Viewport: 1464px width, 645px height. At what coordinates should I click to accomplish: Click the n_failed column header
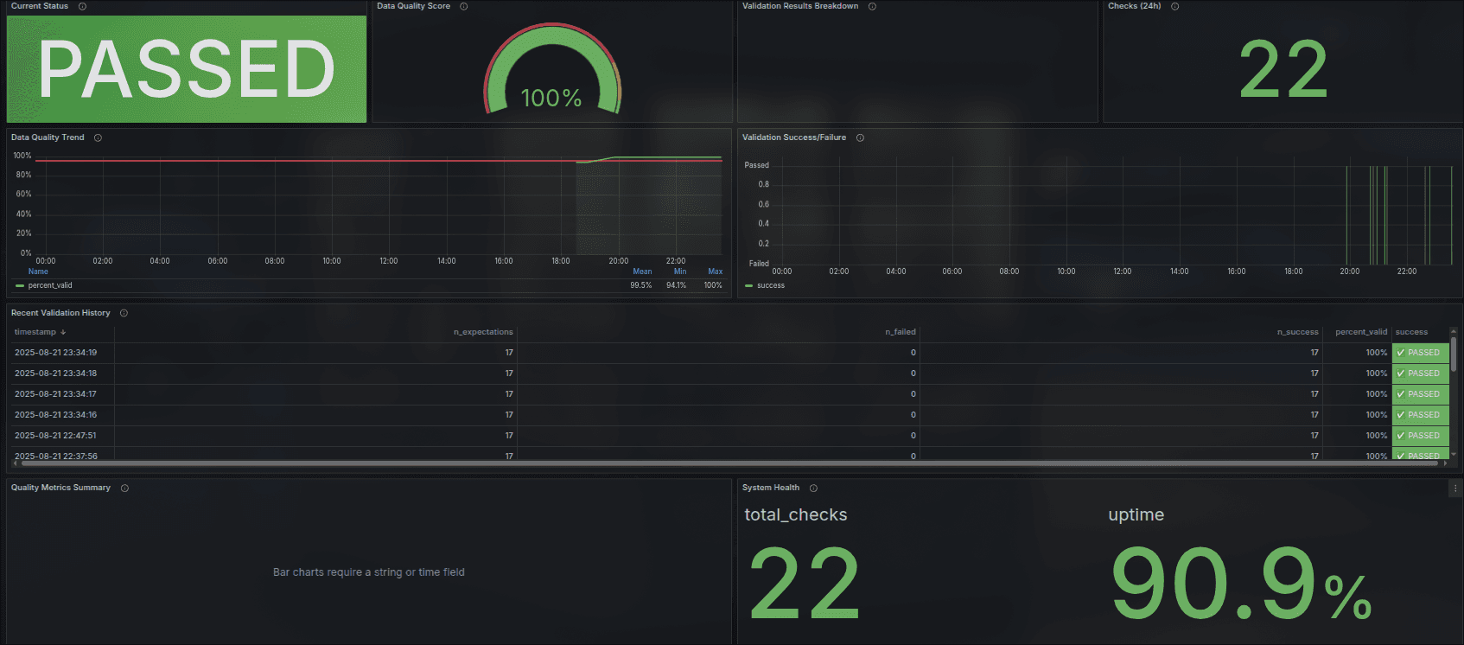click(x=900, y=332)
